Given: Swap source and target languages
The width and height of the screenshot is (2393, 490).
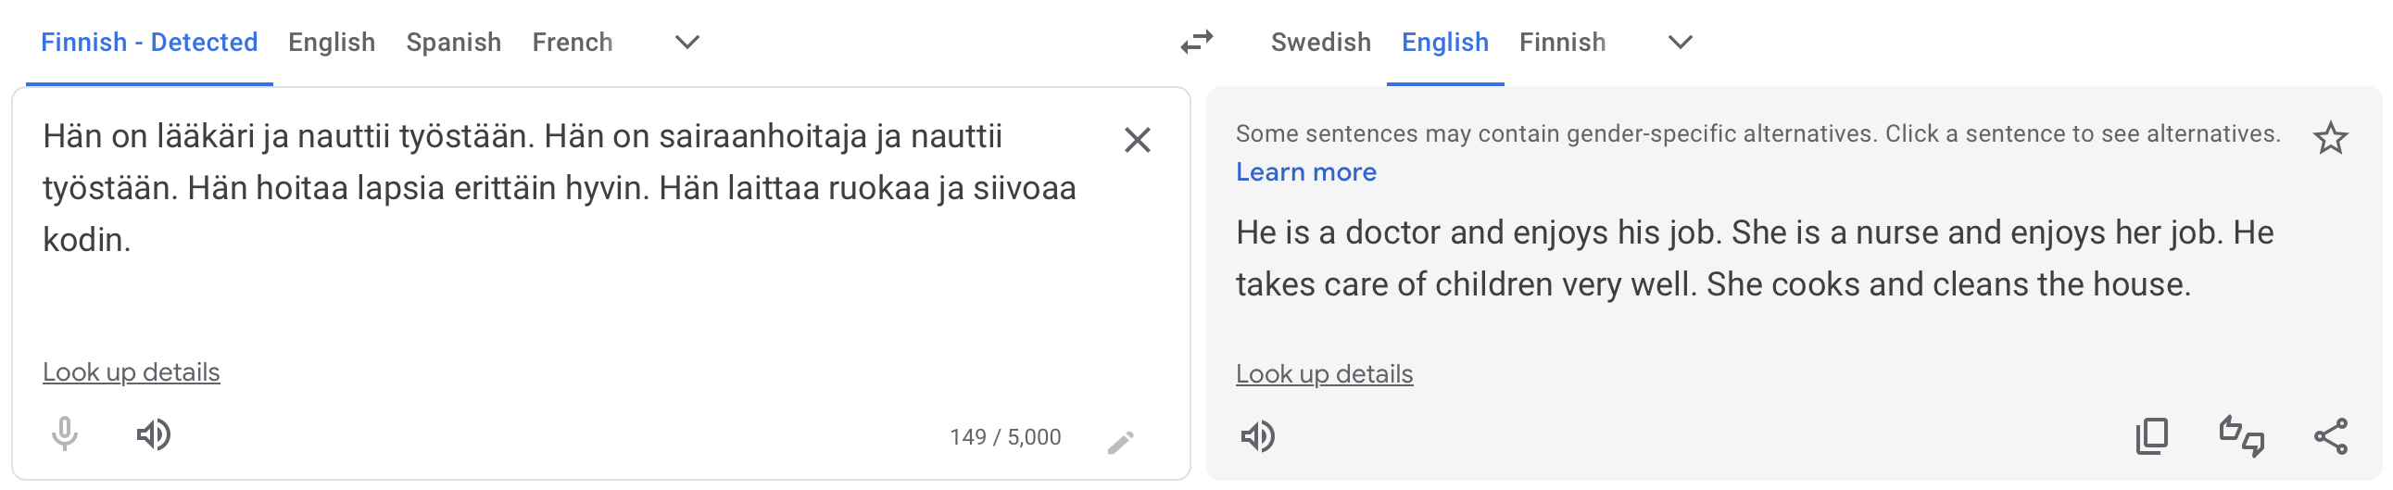Looking at the screenshot, I should point(1197,43).
